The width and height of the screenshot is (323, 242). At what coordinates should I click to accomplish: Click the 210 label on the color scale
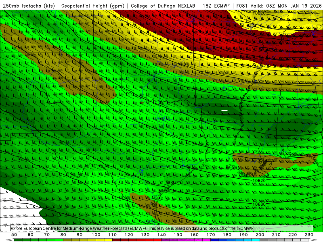coord(276,235)
